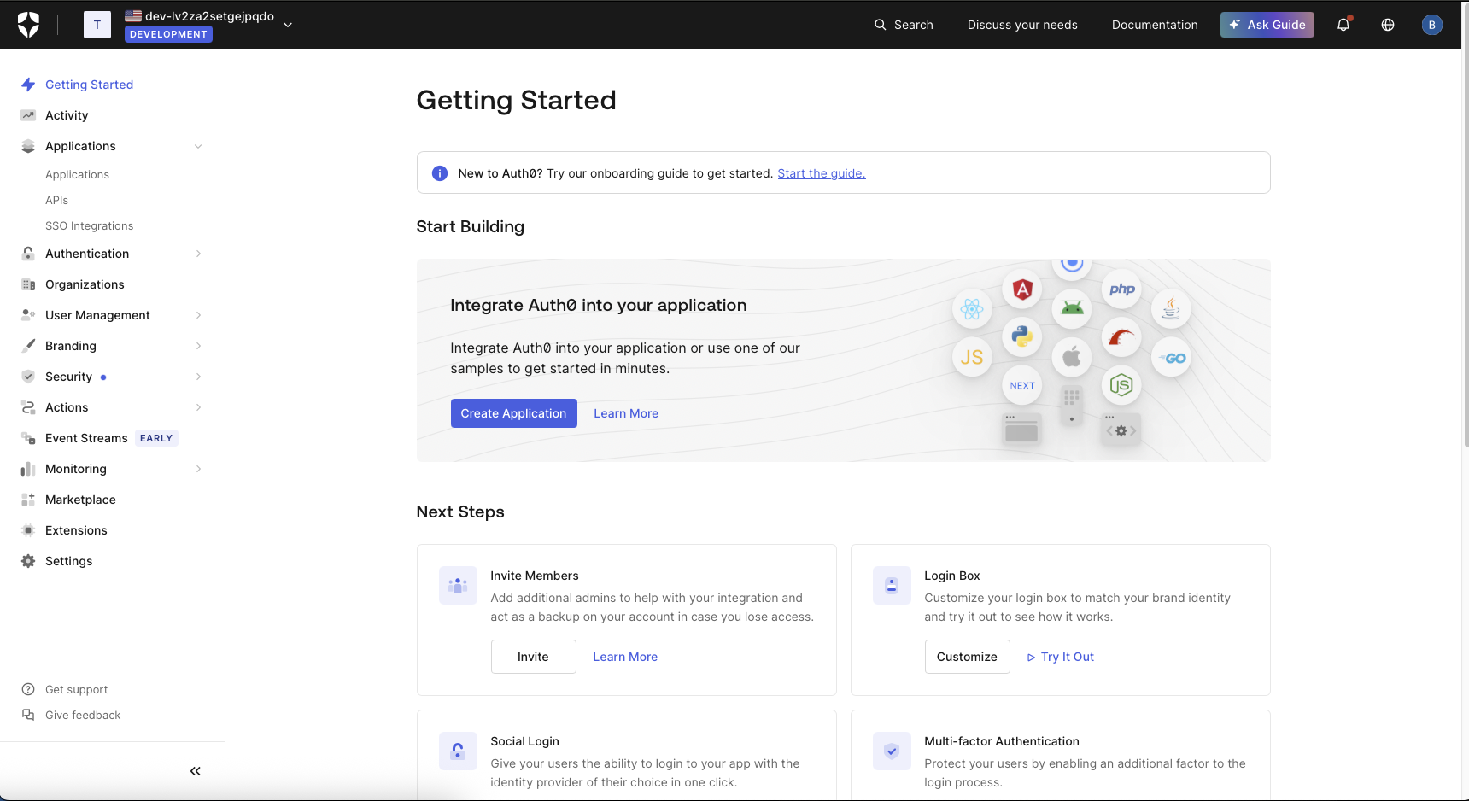The height and width of the screenshot is (801, 1469).
Task: Expand the Authentication section
Action: (x=198, y=254)
